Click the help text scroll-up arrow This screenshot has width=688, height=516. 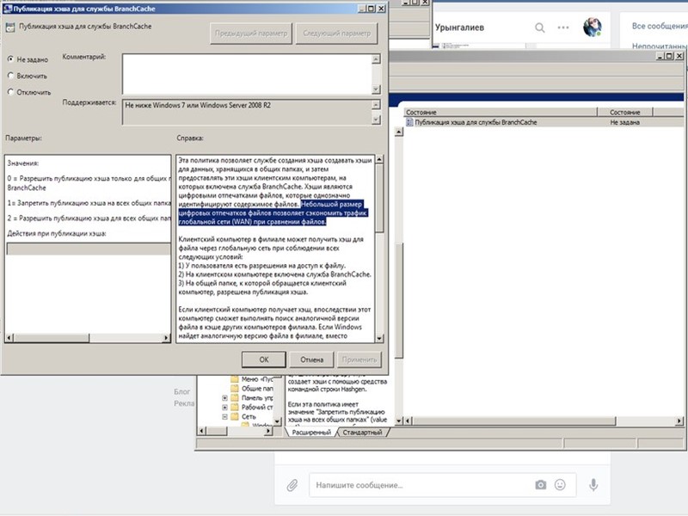pyautogui.click(x=379, y=159)
